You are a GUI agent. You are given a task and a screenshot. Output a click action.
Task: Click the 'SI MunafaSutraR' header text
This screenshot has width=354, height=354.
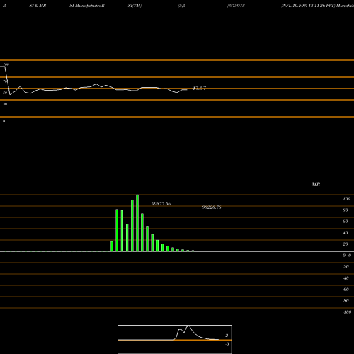(x=87, y=6)
